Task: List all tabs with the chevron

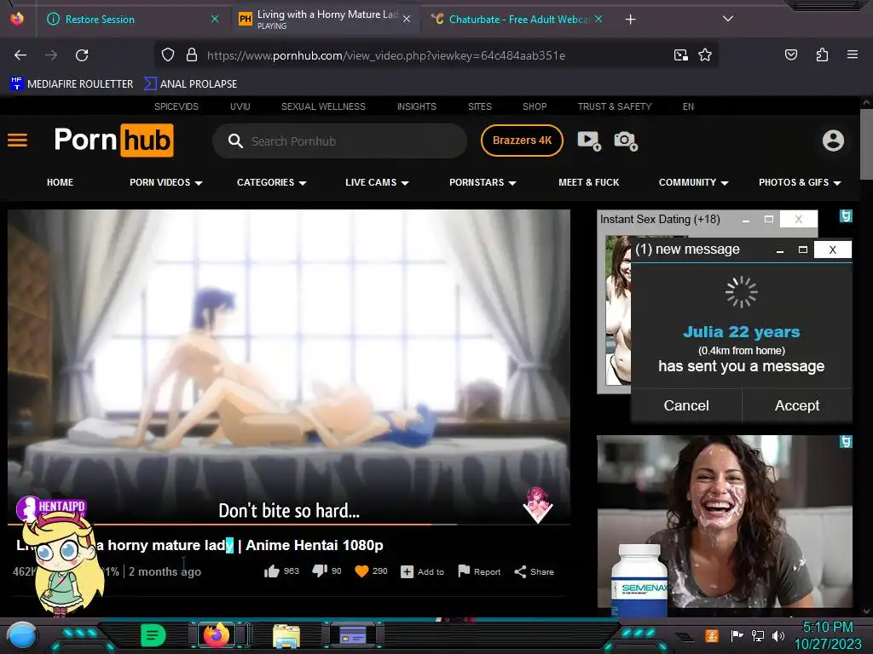Action: click(727, 19)
